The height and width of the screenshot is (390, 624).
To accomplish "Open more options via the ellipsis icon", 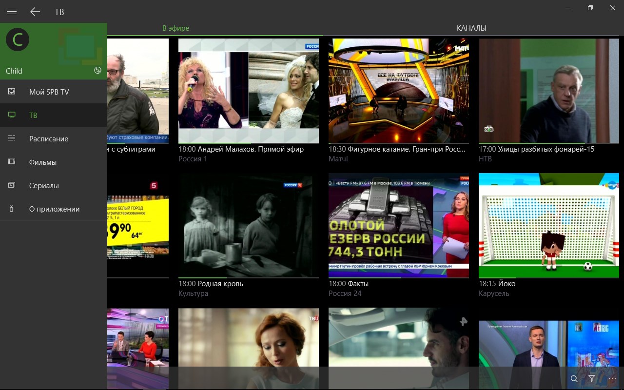I will coord(612,379).
